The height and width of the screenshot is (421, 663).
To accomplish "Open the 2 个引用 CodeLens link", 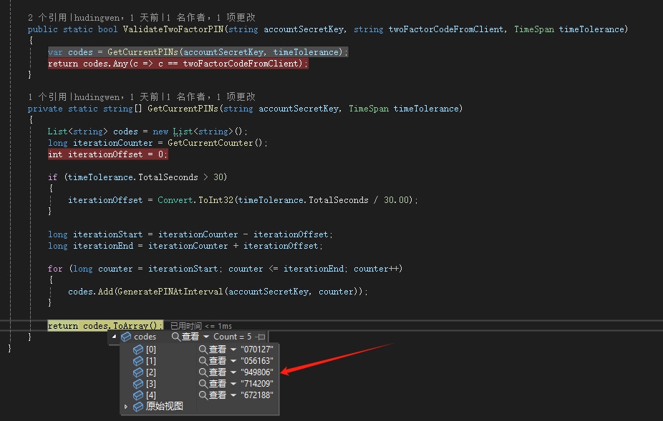I will [47, 17].
